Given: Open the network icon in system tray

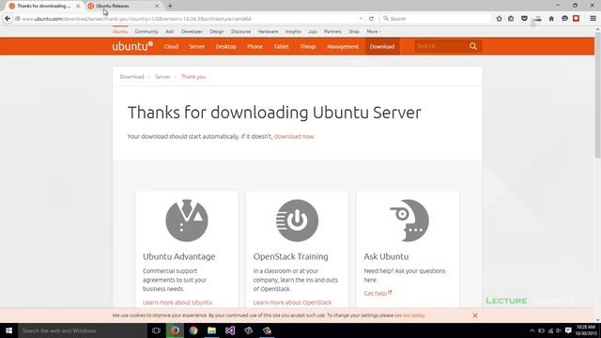Looking at the screenshot, I should pos(550,330).
